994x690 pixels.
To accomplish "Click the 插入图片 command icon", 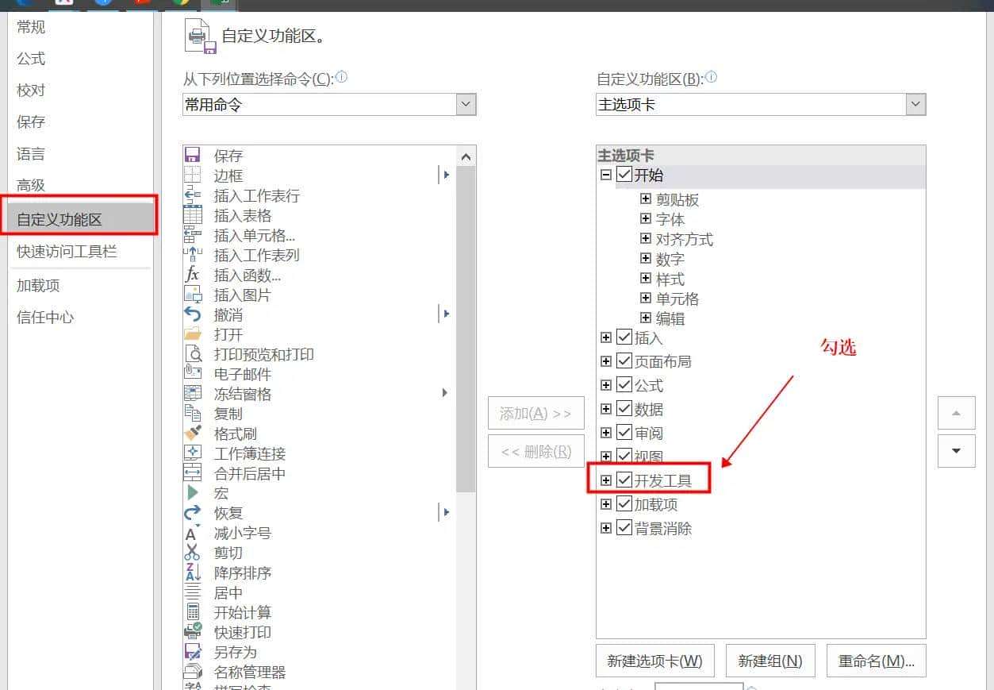I will click(x=194, y=295).
